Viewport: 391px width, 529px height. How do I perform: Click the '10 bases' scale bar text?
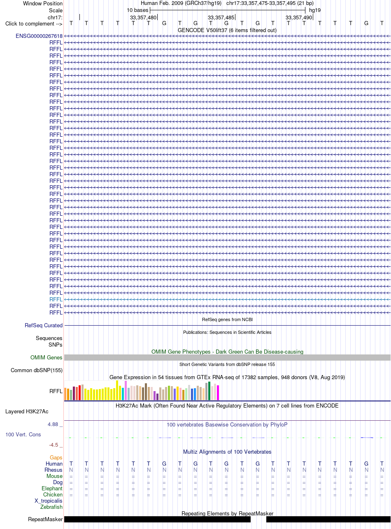(x=137, y=10)
